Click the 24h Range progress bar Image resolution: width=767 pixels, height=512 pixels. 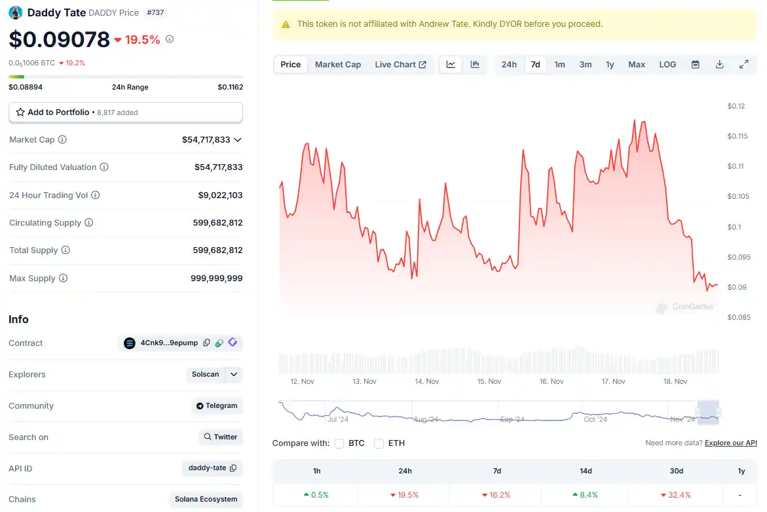pyautogui.click(x=126, y=77)
